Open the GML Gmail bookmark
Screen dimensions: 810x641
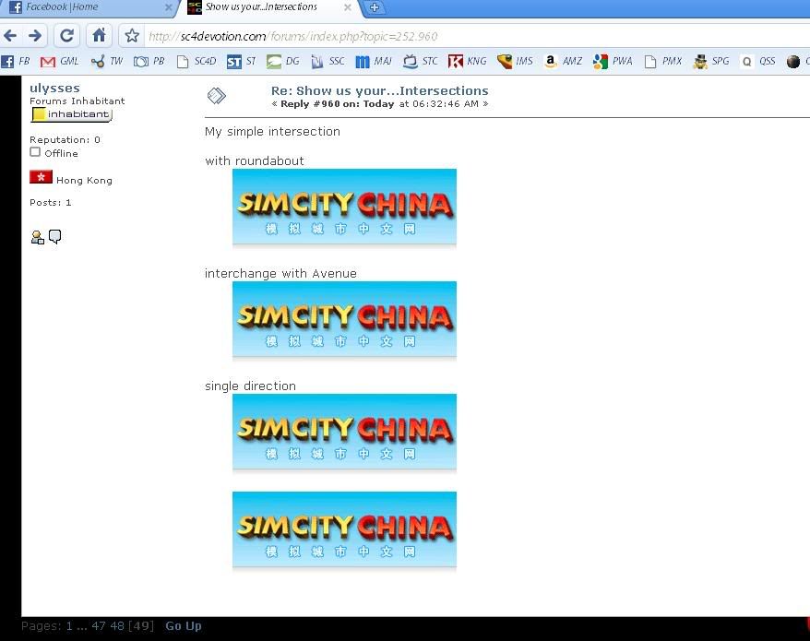coord(59,62)
